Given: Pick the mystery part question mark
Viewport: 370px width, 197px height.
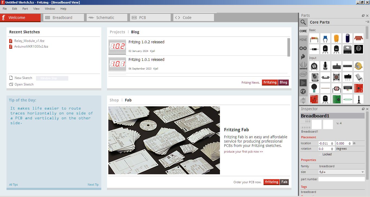Looking at the screenshot, I should pyautogui.click(x=358, y=49).
